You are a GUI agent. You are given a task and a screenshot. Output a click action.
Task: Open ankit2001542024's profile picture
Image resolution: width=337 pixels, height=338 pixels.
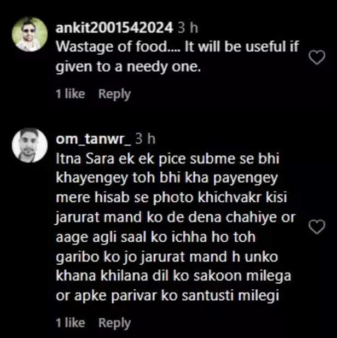30,34
